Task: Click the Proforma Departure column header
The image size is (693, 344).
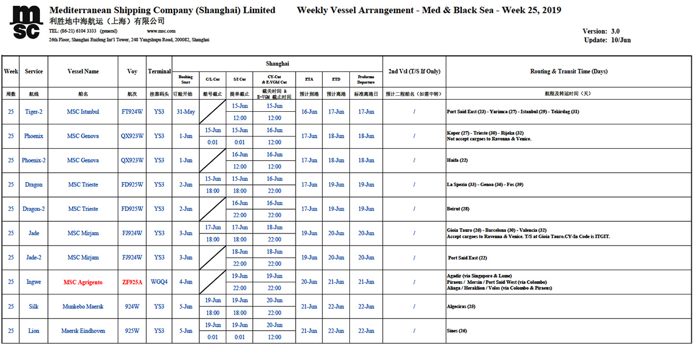Action: point(366,79)
